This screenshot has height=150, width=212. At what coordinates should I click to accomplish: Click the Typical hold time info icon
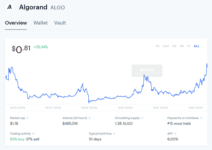(x=114, y=134)
